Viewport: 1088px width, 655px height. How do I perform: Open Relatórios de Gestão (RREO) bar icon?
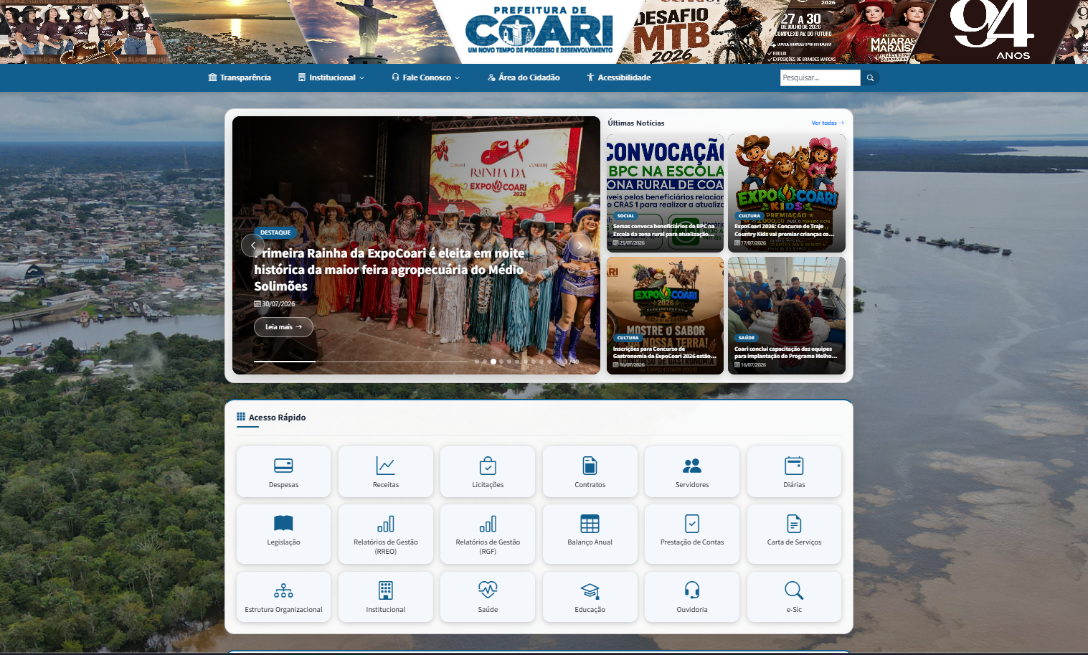386,524
